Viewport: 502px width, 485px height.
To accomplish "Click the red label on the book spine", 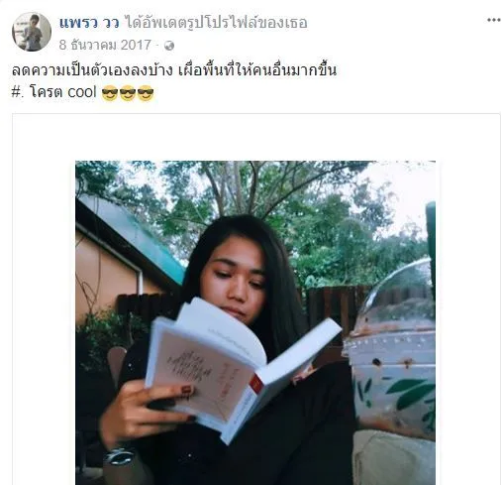I will 256,384.
